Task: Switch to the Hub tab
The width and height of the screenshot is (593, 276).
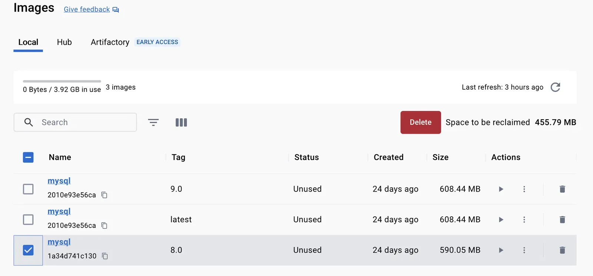Action: 64,42
